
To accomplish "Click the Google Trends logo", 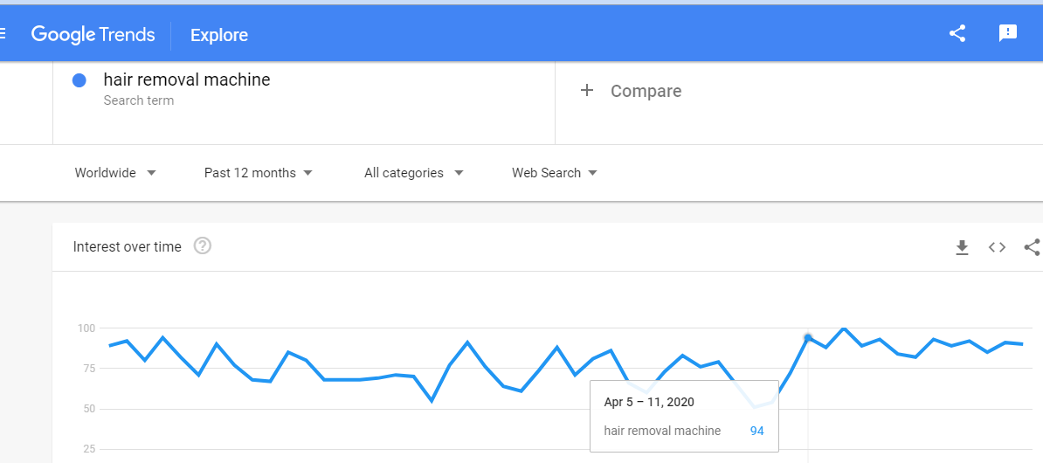I will click(x=93, y=35).
